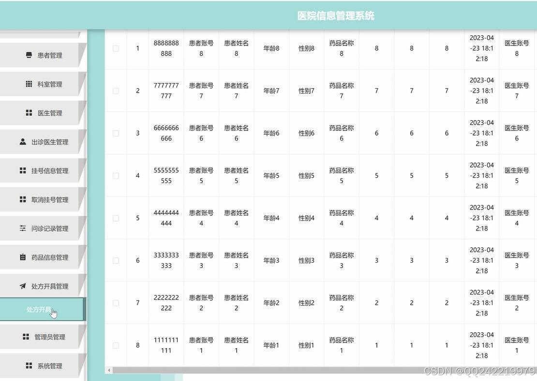The image size is (537, 381).
Task: Click the 药品信息管理 clipboard icon
Action: point(22,257)
